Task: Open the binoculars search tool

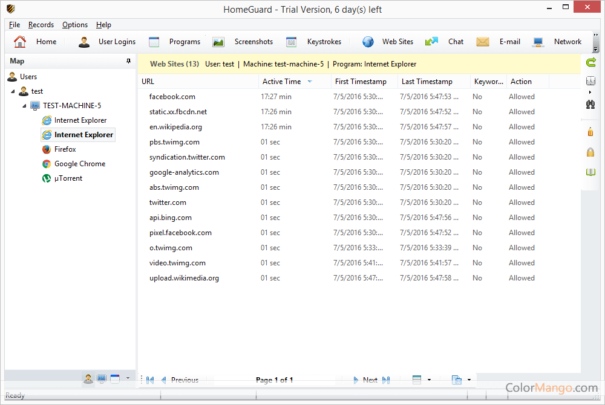Action: click(x=591, y=104)
